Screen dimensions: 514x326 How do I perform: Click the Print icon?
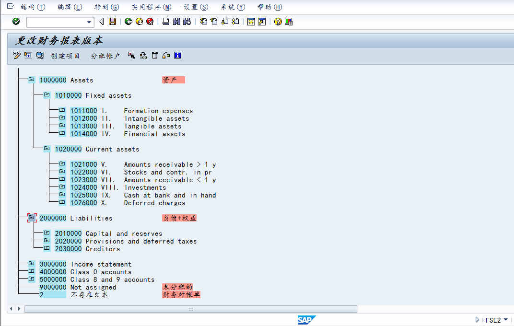click(x=166, y=22)
